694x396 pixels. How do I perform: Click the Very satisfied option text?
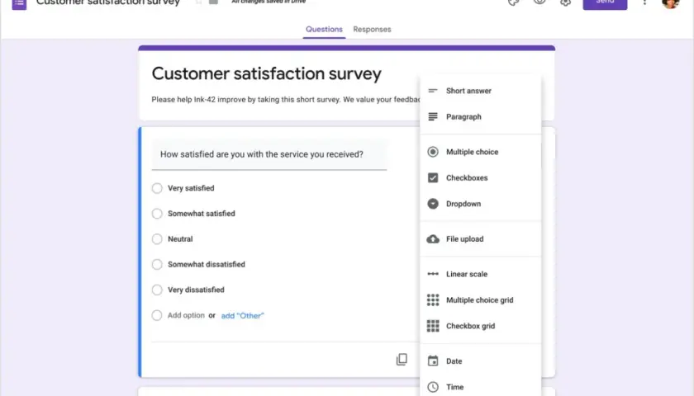tap(191, 188)
